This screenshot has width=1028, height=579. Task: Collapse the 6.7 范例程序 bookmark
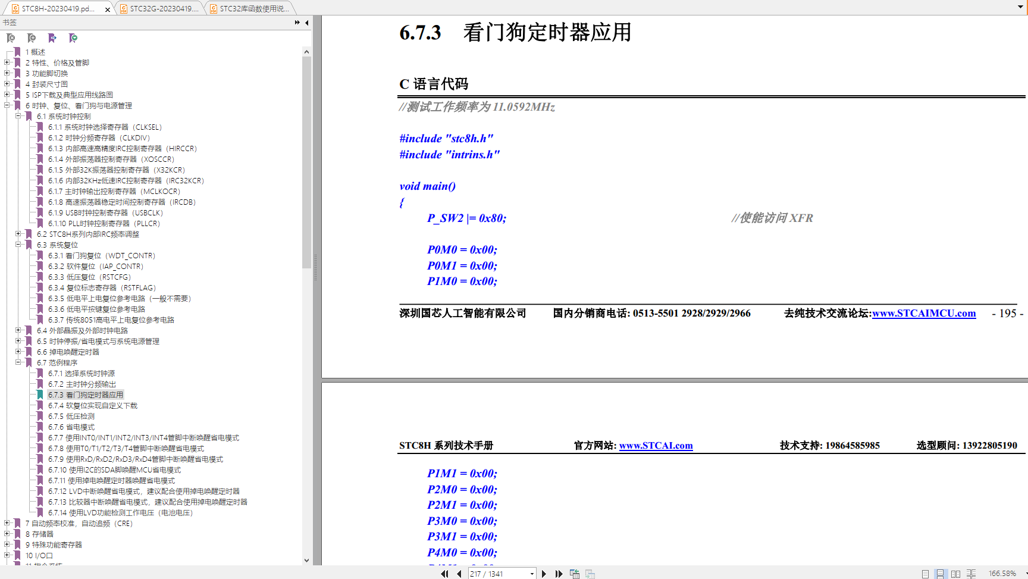(18, 362)
